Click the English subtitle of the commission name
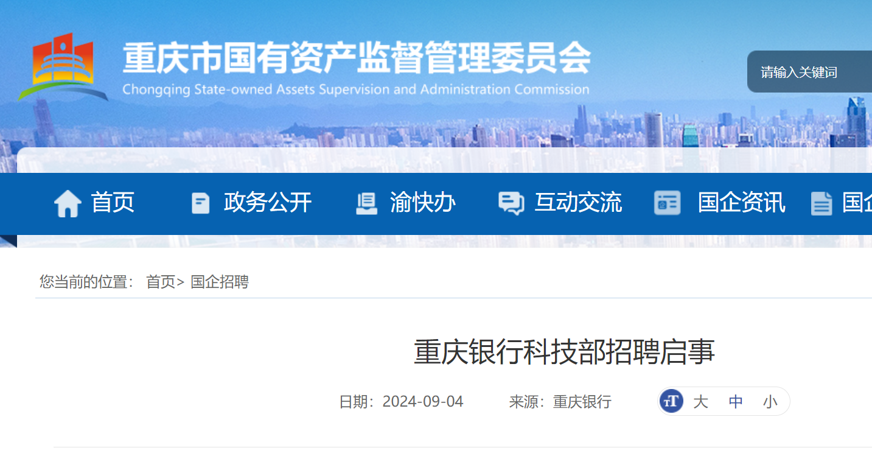This screenshot has width=872, height=459. [x=356, y=89]
